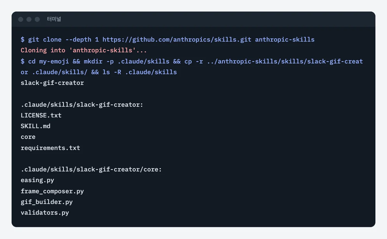Click validators.py file name
This screenshot has width=387, height=239.
[45, 213]
